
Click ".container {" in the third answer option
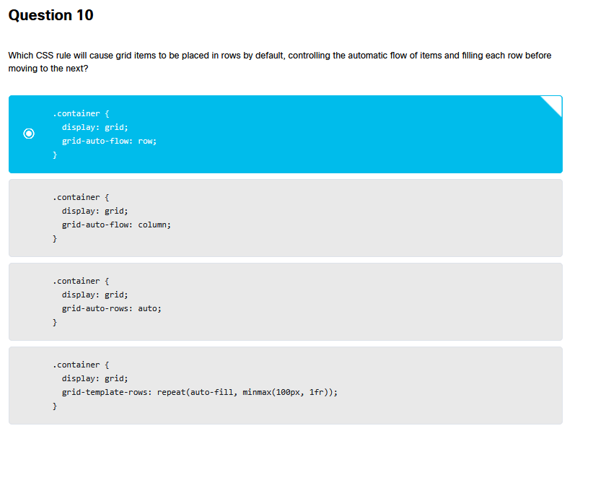point(80,281)
